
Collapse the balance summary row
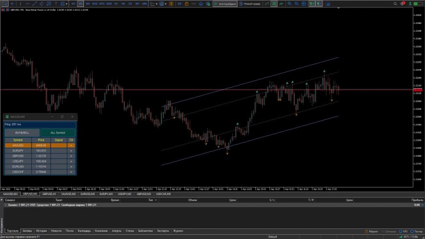pos(6,205)
